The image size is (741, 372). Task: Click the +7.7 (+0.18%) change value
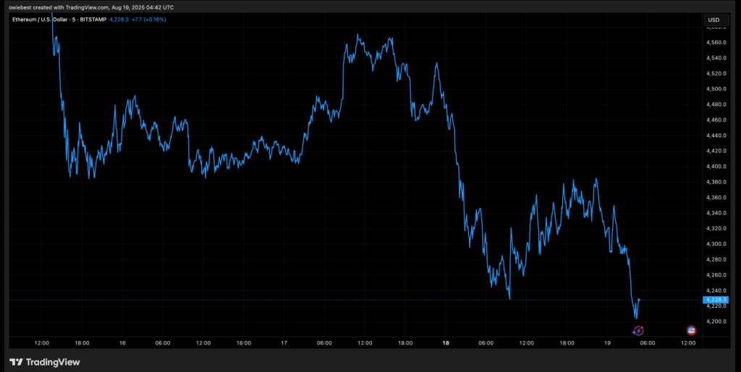pos(149,20)
